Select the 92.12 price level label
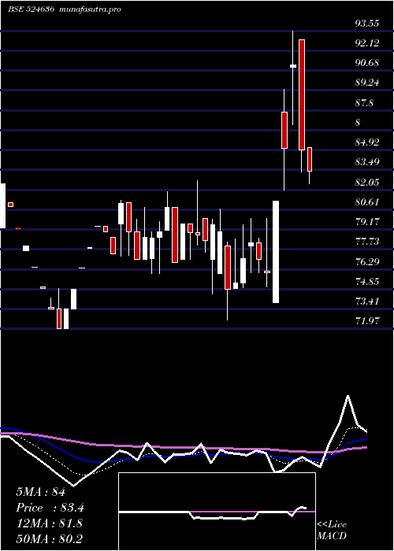This screenshot has width=394, height=551. pos(367,43)
